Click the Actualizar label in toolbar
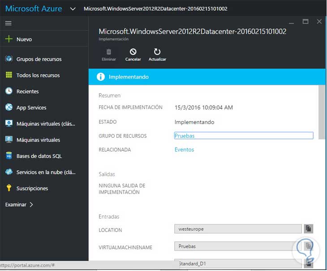 click(157, 59)
